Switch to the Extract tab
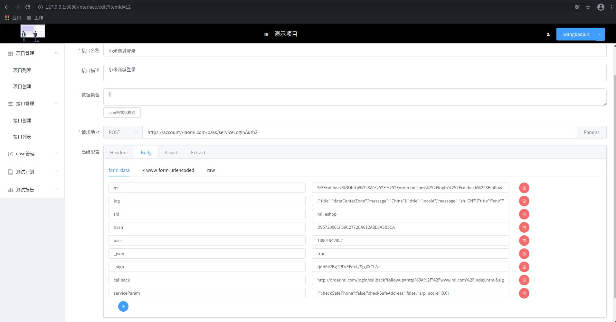Screen dimensions: 616x322 [x=198, y=152]
